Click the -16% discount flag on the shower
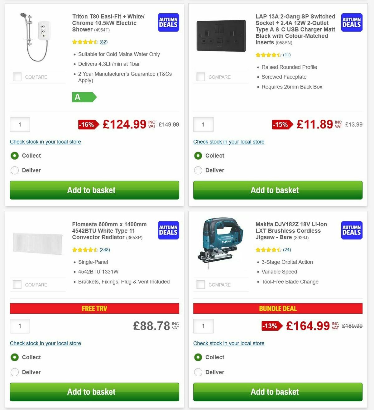Viewport: 374px width, 410px height. (87, 124)
